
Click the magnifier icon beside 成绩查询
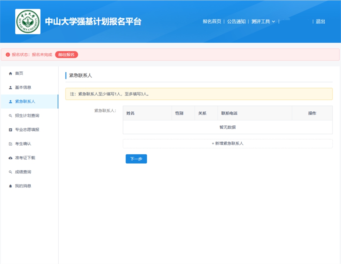pyautogui.click(x=10, y=172)
